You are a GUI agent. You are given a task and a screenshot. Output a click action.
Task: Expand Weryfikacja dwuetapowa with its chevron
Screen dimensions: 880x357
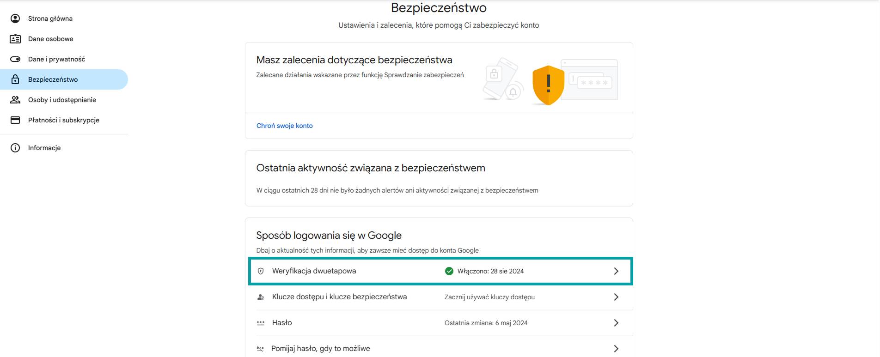[x=616, y=271]
